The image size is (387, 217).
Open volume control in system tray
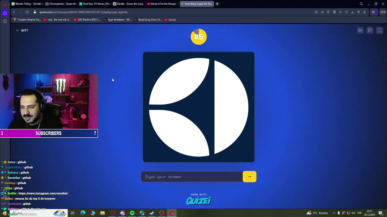pos(353,213)
